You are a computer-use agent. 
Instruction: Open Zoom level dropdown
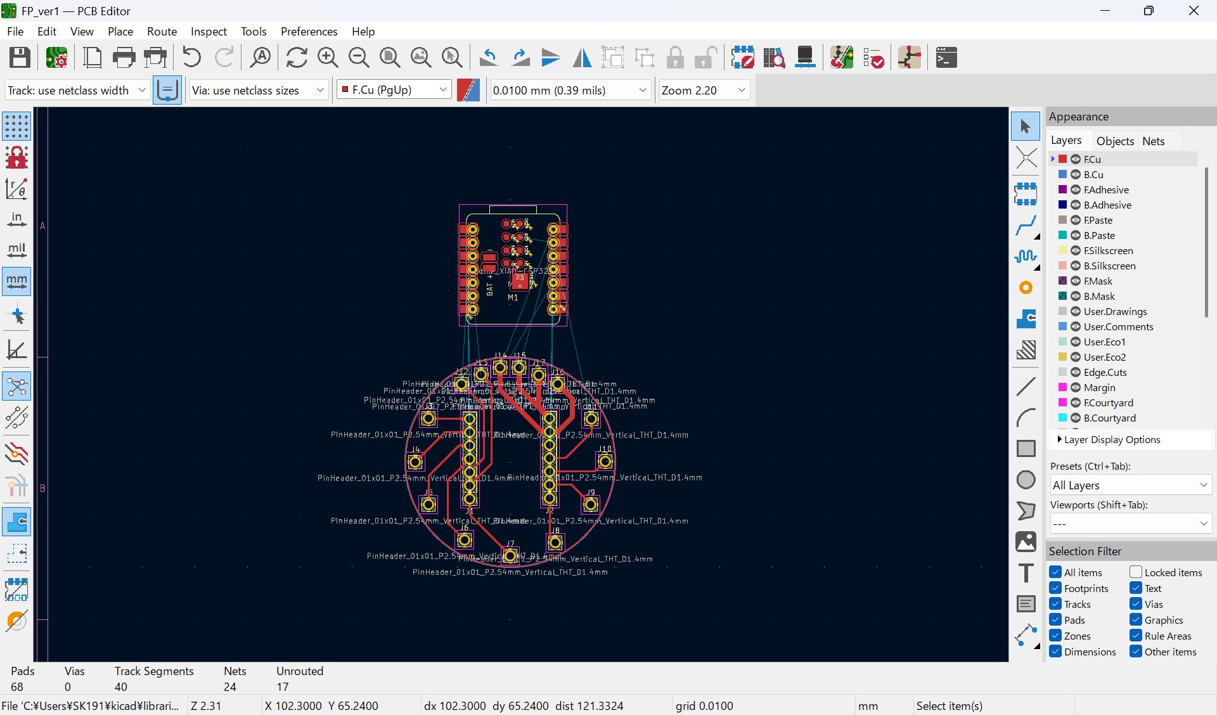(704, 90)
